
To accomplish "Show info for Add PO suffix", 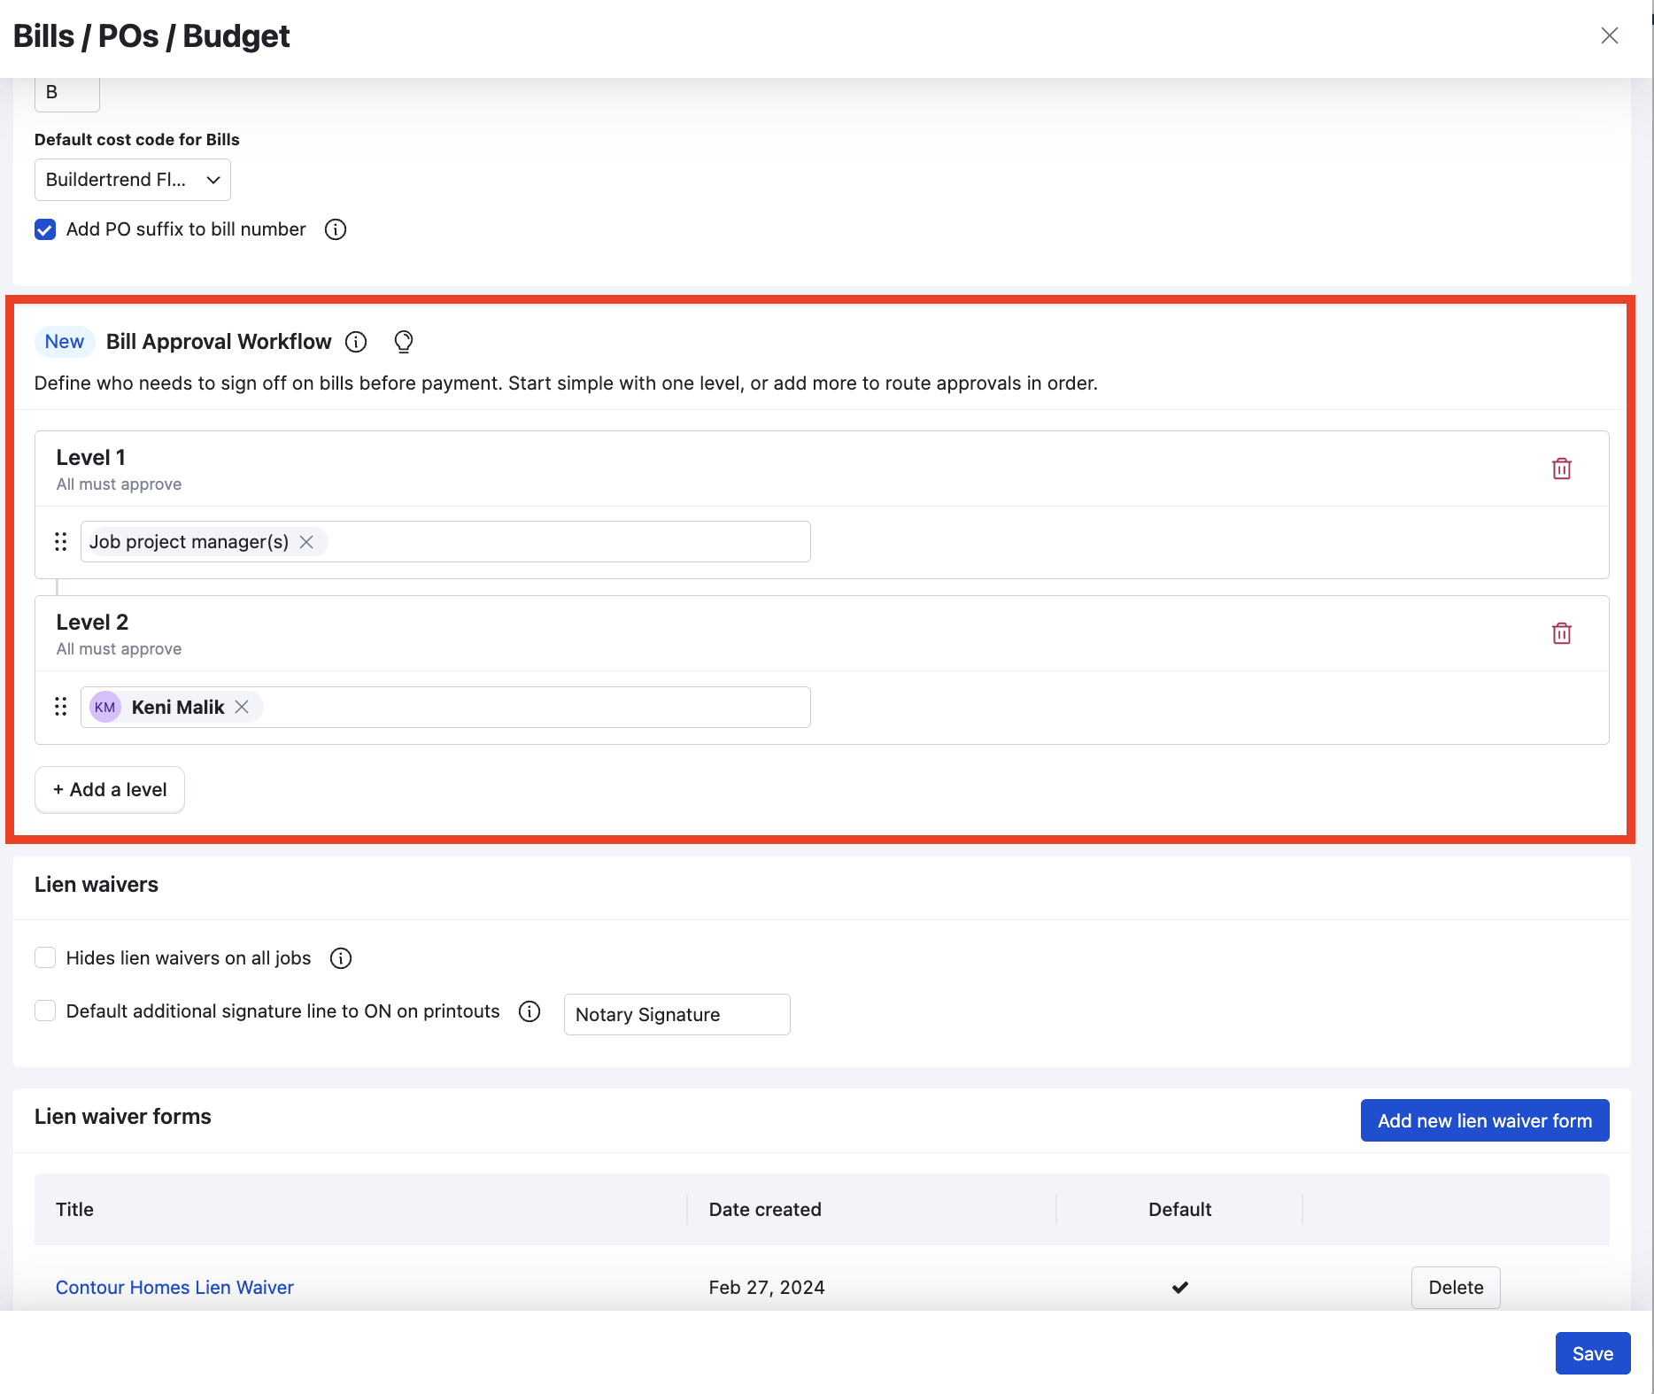I will click(x=336, y=229).
